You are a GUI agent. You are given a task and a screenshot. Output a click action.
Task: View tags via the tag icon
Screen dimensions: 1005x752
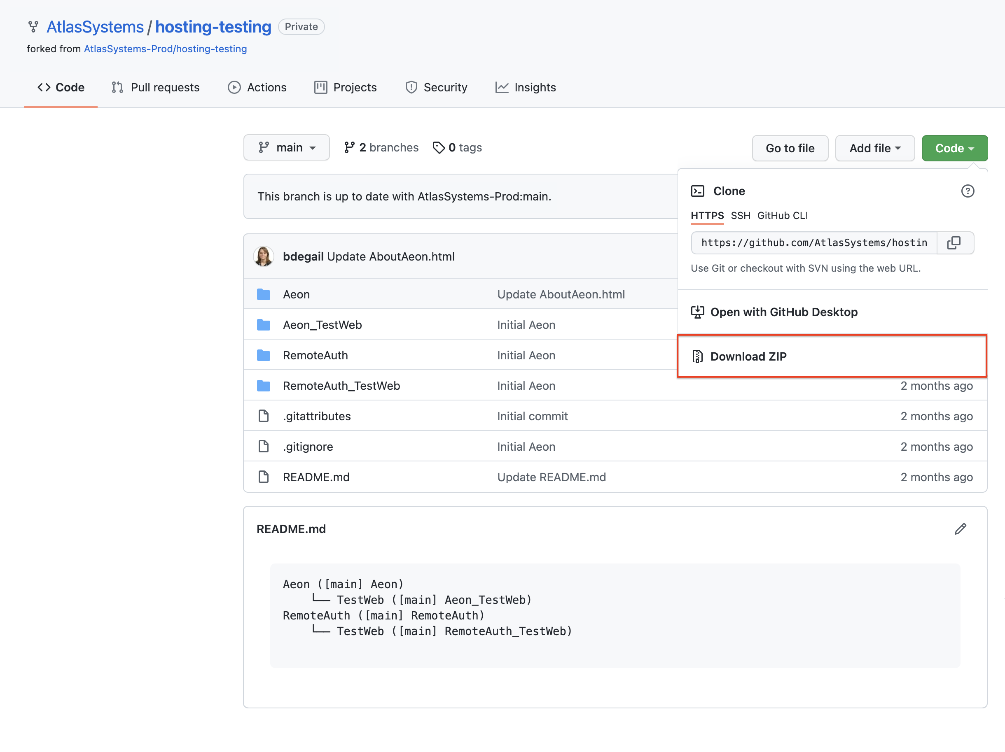pyautogui.click(x=438, y=147)
